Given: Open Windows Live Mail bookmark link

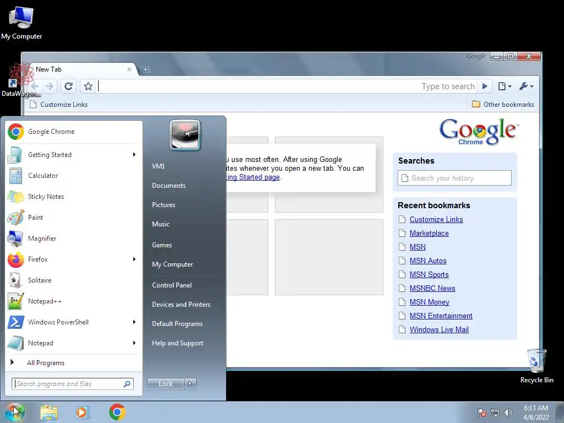Looking at the screenshot, I should tap(439, 329).
